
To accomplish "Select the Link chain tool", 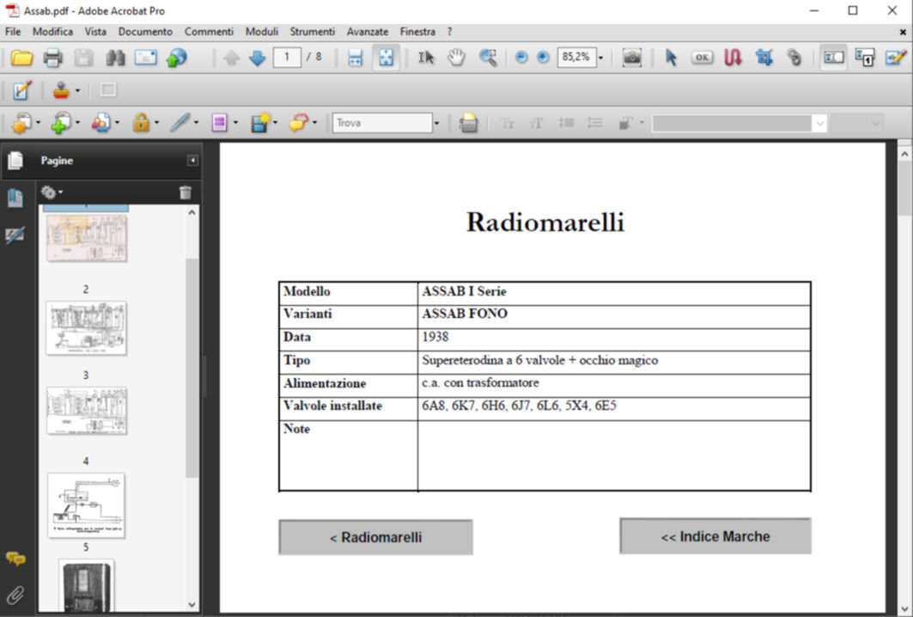I will pos(794,58).
